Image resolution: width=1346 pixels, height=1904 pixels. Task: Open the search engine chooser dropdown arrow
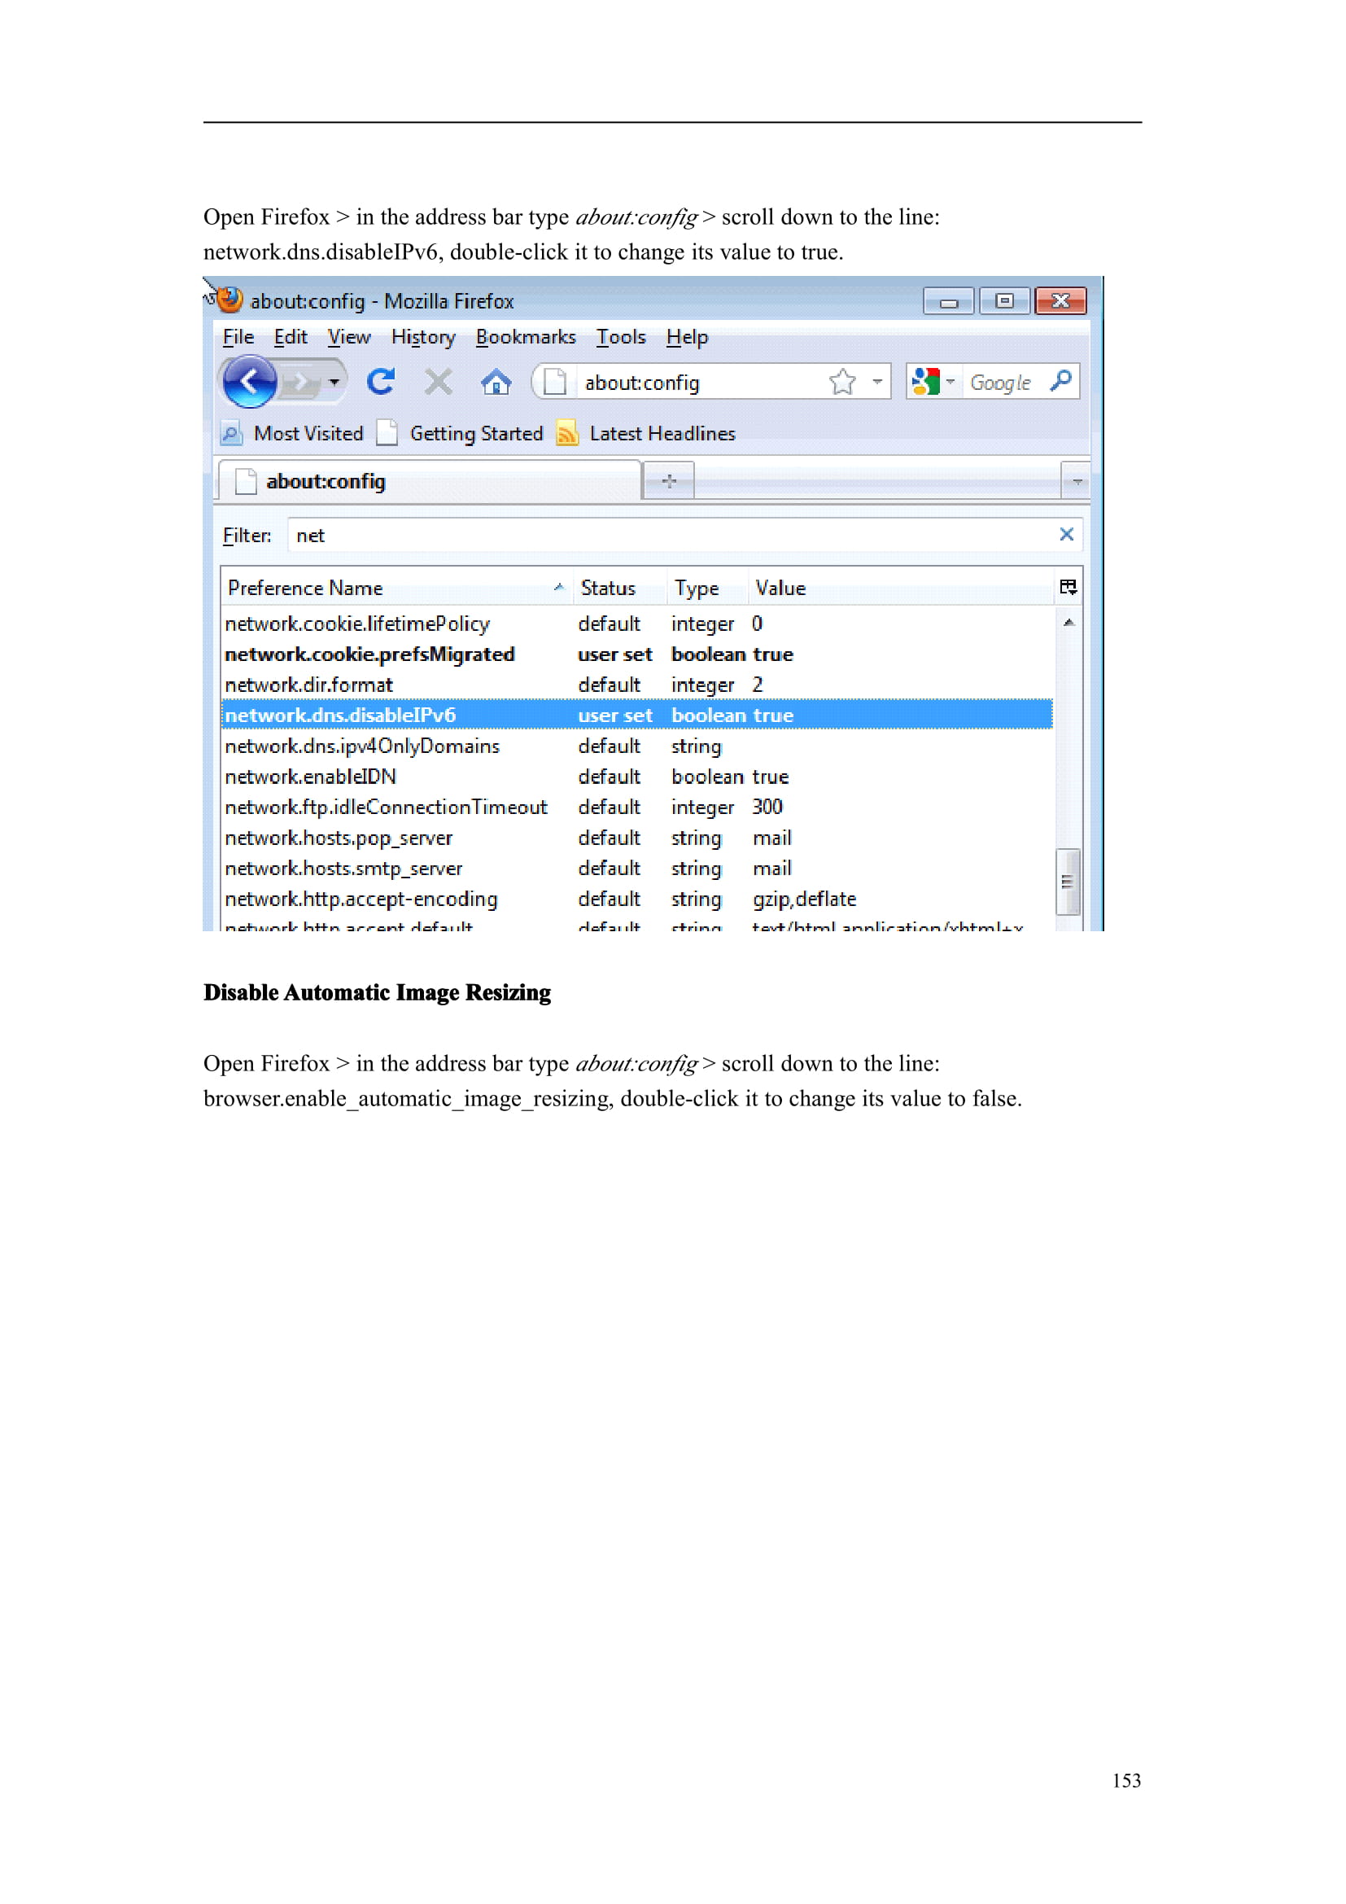pyautogui.click(x=951, y=382)
